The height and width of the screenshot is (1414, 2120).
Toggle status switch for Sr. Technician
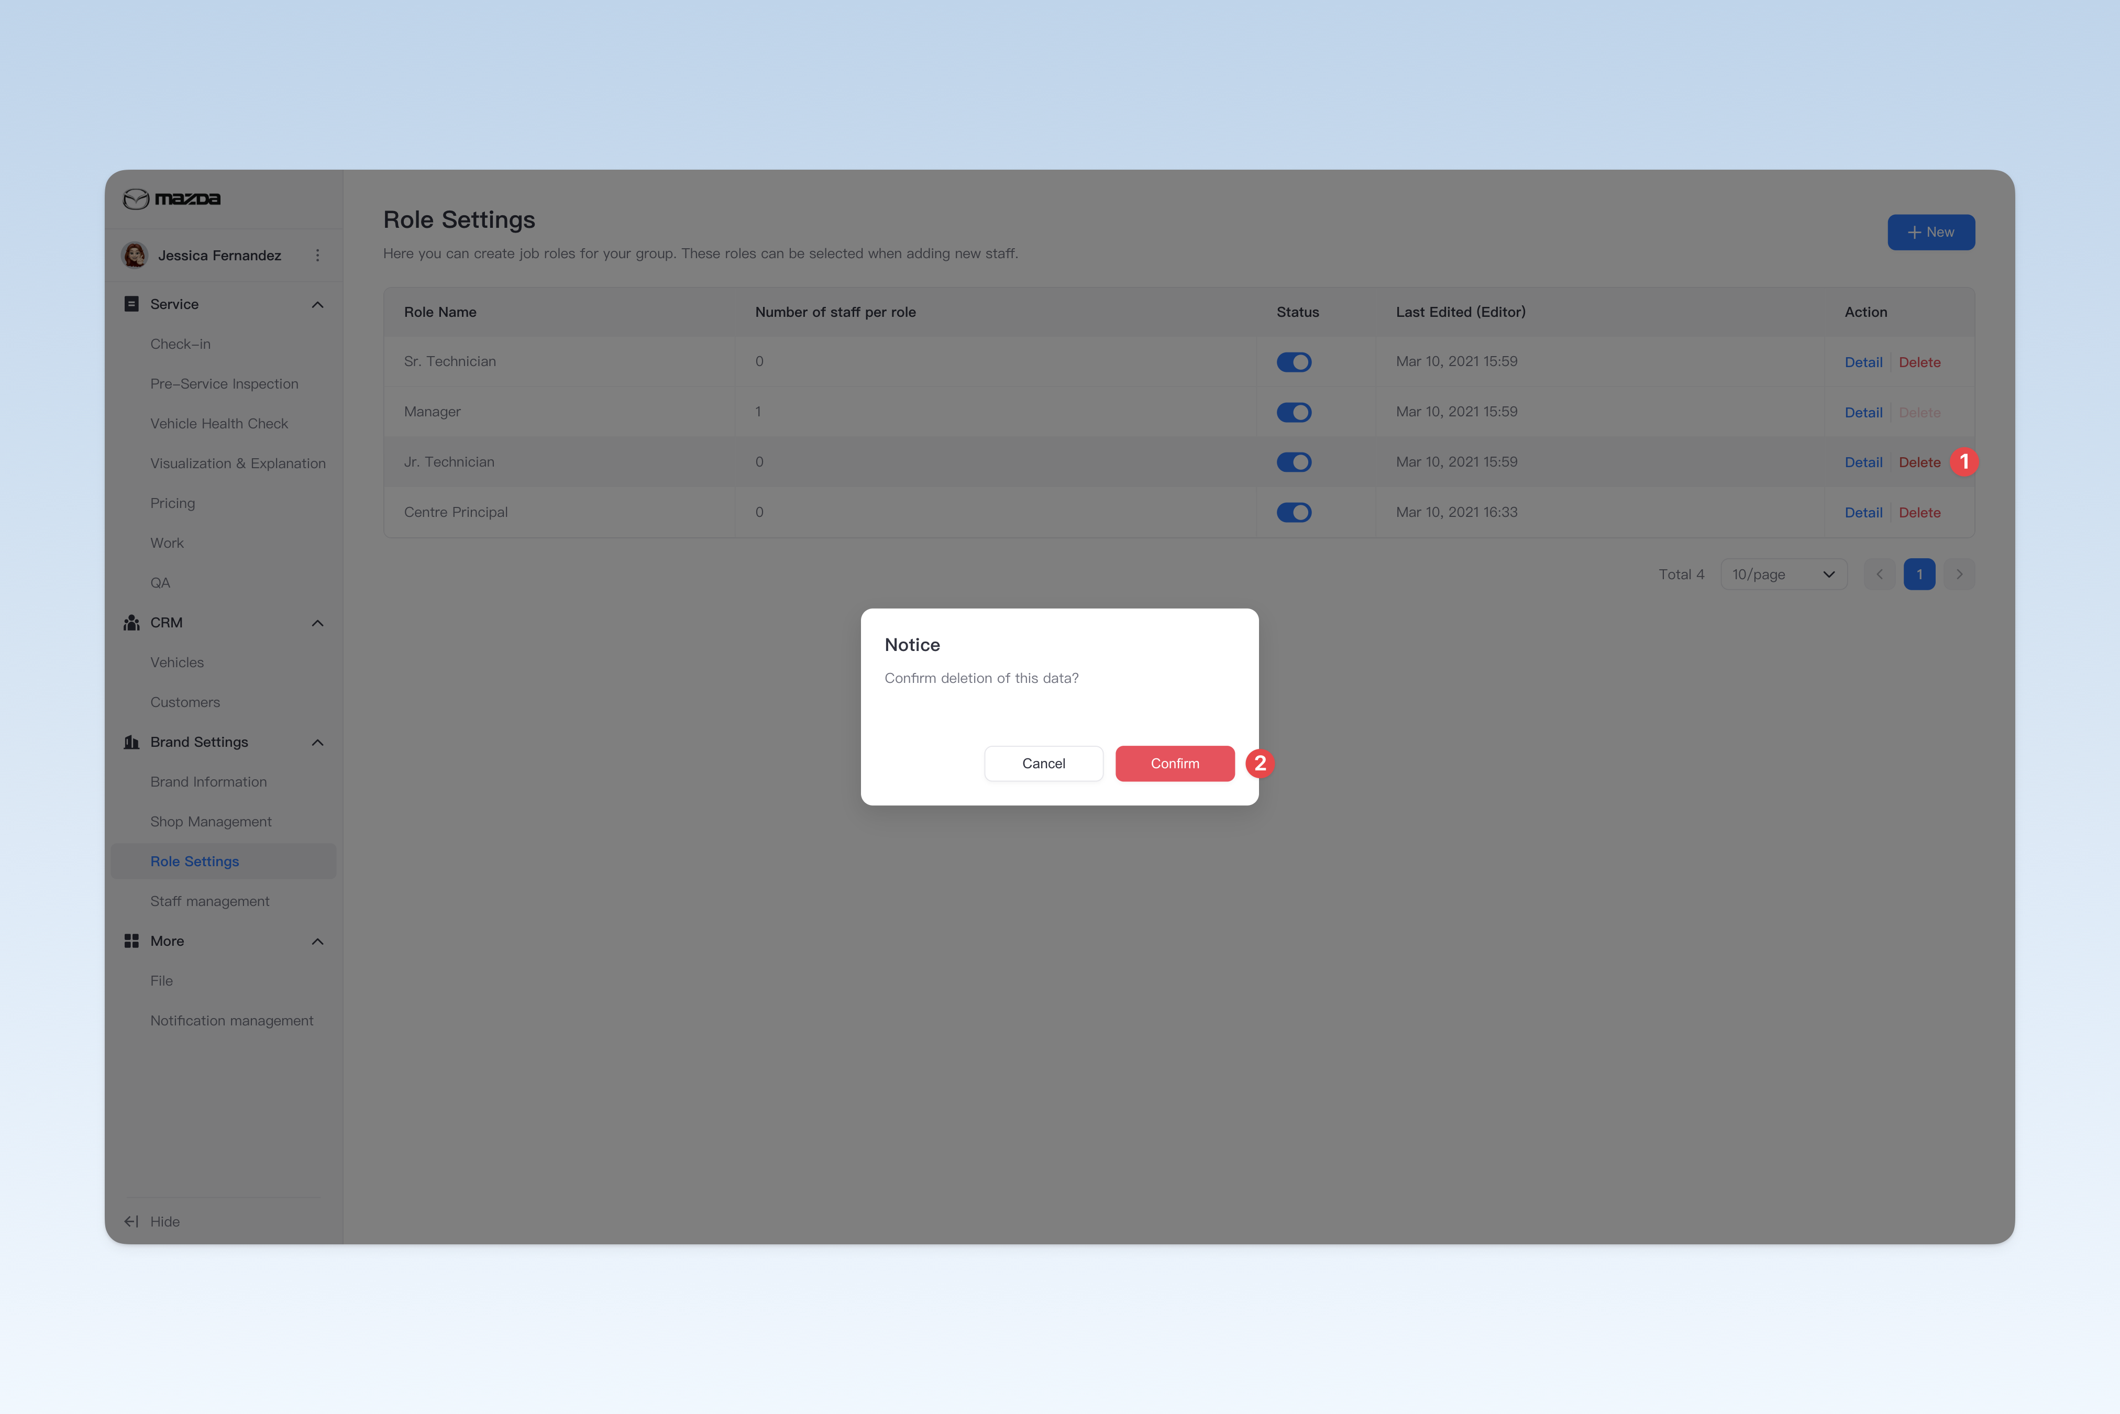[x=1294, y=361]
